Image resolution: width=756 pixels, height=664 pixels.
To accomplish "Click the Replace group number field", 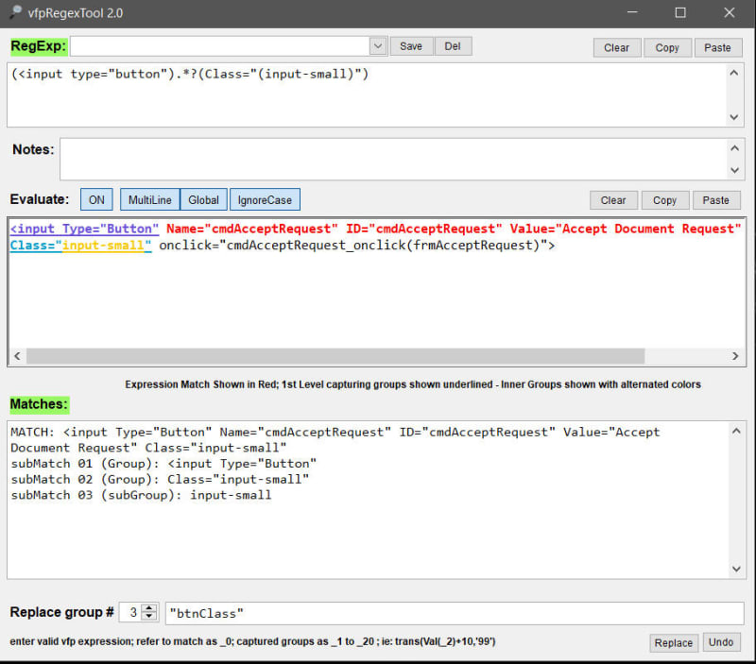I will click(131, 612).
